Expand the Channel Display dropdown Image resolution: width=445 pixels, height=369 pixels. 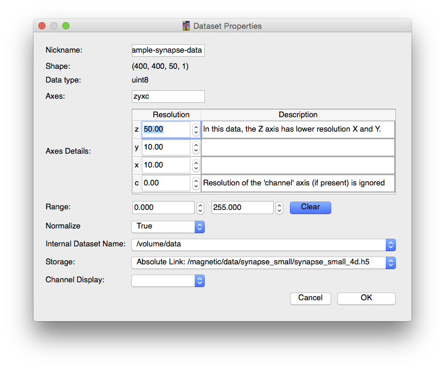168,280
